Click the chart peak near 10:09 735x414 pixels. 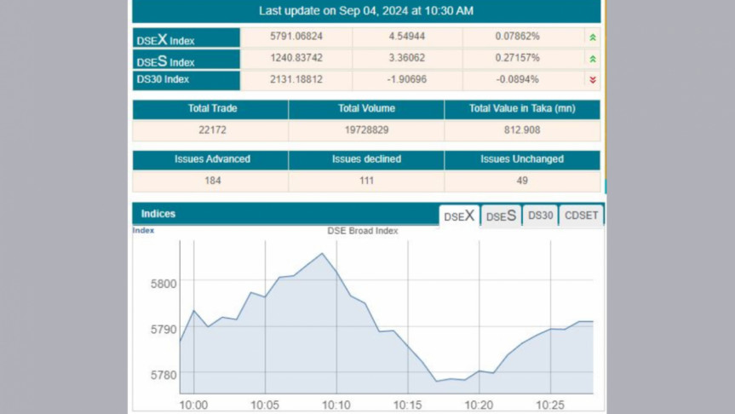pyautogui.click(x=322, y=254)
